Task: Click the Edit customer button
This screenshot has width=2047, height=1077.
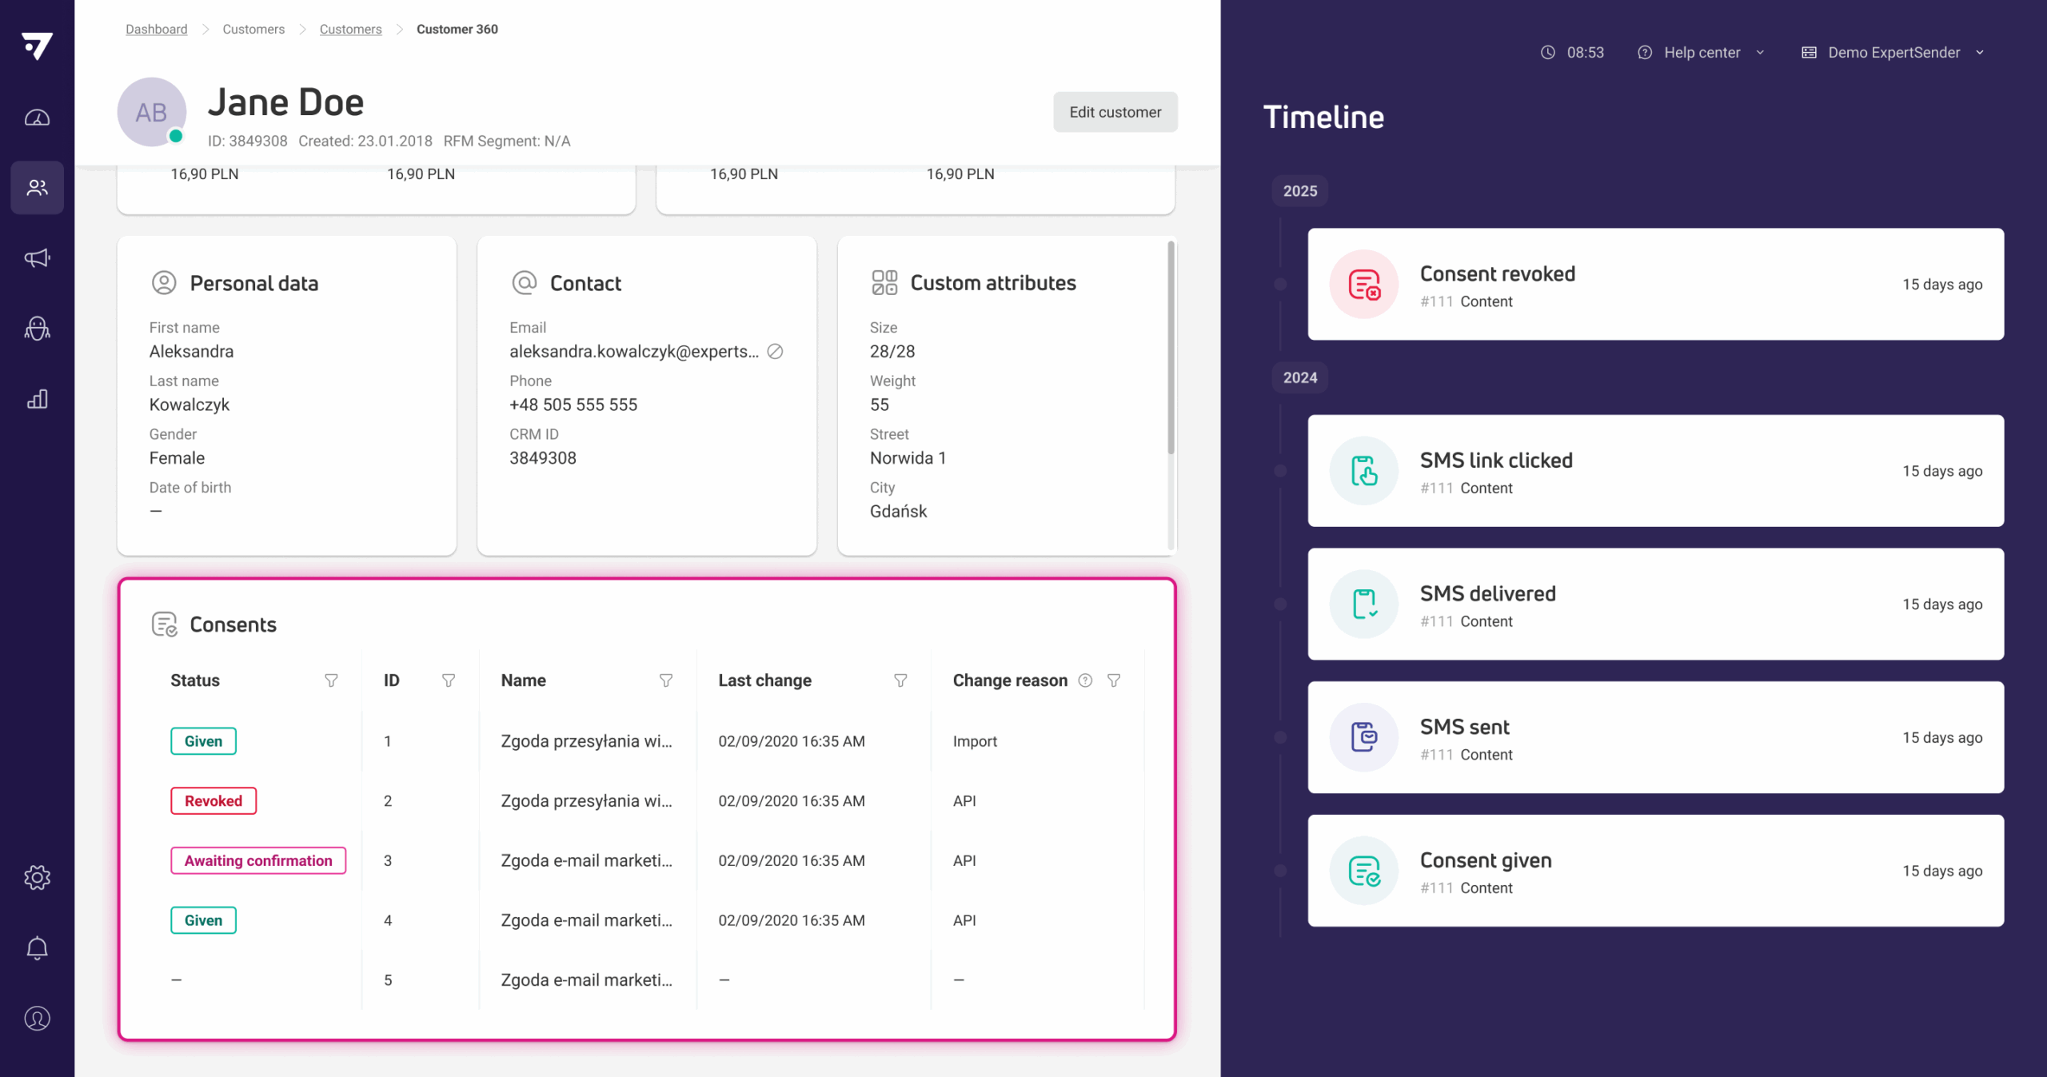Action: (x=1115, y=112)
